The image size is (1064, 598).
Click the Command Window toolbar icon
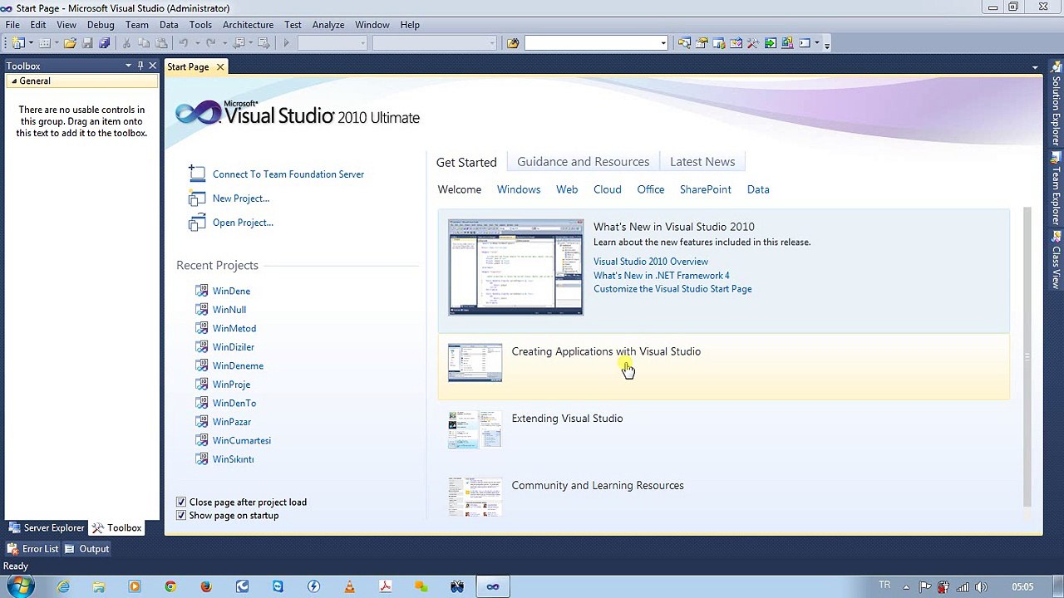[805, 43]
